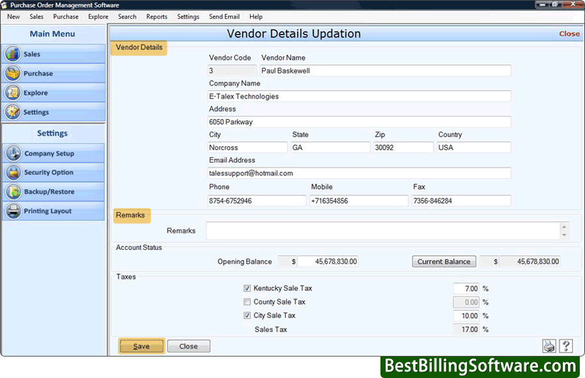Image resolution: width=585 pixels, height=378 pixels.
Task: Click the application icon in the title bar
Action: click(x=5, y=5)
